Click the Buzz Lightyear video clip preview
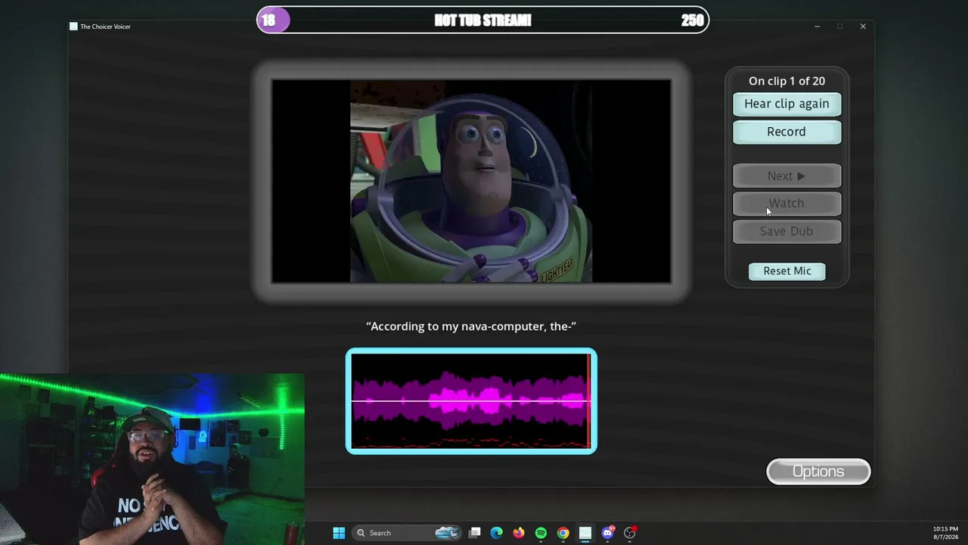This screenshot has height=545, width=968. pyautogui.click(x=471, y=181)
